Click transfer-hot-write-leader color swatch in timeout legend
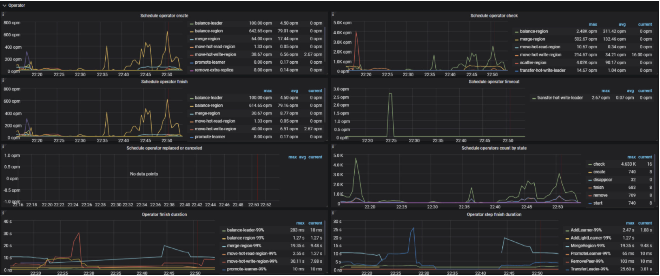 534,98
